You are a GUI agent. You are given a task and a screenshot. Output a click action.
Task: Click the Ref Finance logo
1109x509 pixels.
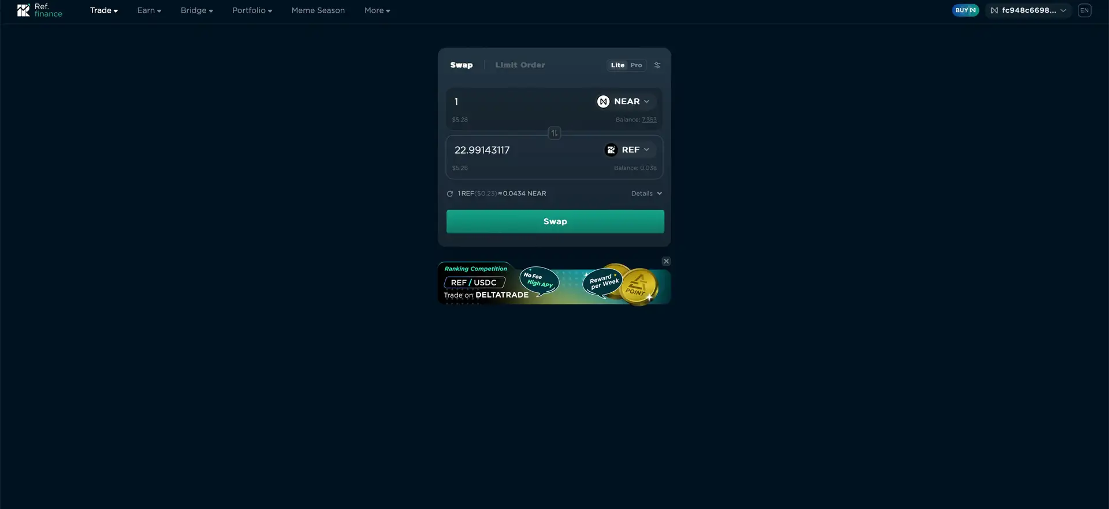point(39,10)
